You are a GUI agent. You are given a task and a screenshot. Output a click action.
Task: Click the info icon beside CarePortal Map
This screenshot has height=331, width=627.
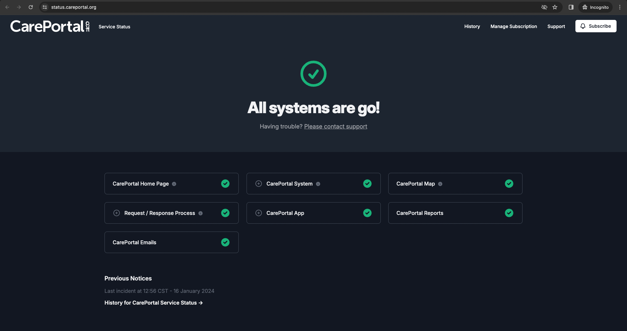[440, 184]
